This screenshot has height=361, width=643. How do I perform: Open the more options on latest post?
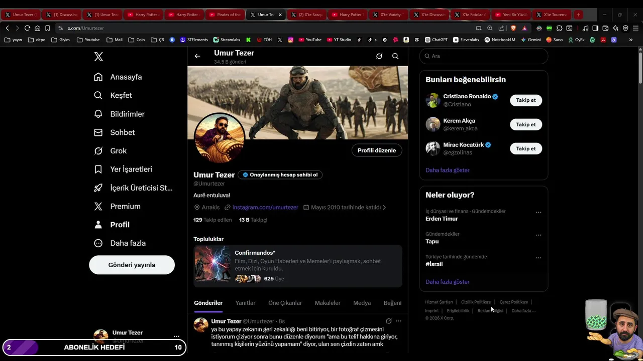coord(398,321)
